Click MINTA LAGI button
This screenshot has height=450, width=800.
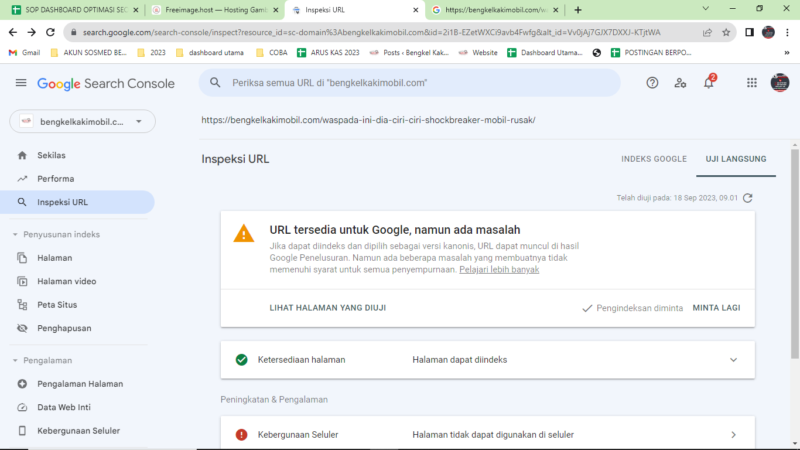[716, 308]
